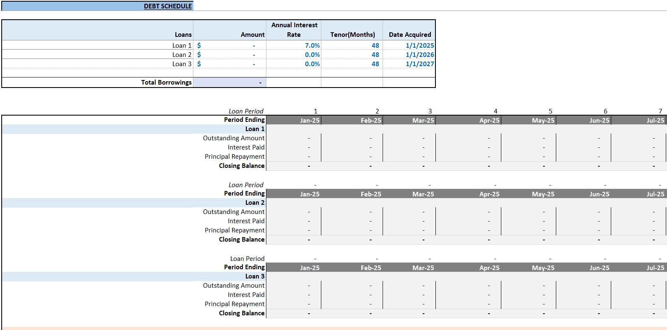The image size is (667, 330).
Task: Select Loan 1 Interest Paid label
Action: point(246,147)
